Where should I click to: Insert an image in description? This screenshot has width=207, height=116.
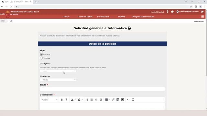[x=118, y=100]
